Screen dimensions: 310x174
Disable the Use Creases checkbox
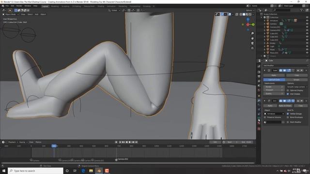point(288,94)
